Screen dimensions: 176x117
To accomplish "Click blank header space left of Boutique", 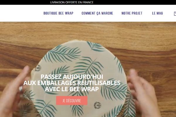I will [21, 13].
